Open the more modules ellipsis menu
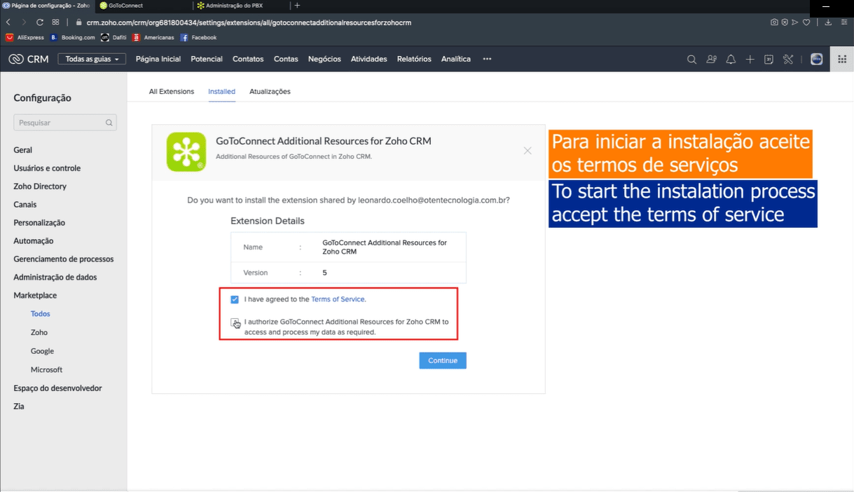The image size is (854, 492). [487, 59]
